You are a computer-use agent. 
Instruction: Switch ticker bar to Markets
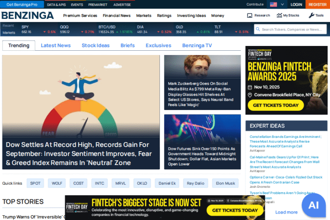pos(9,32)
